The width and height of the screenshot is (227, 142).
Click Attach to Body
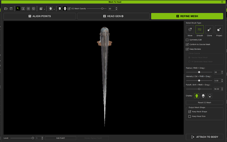204,137
